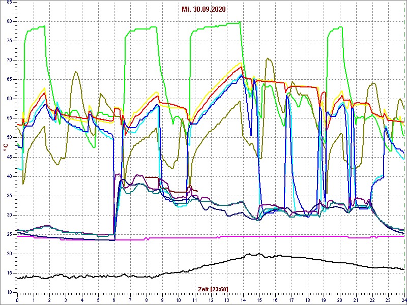This screenshot has height=305, width=407.
Task: Click the y-axis value 30
Action: click(9, 215)
